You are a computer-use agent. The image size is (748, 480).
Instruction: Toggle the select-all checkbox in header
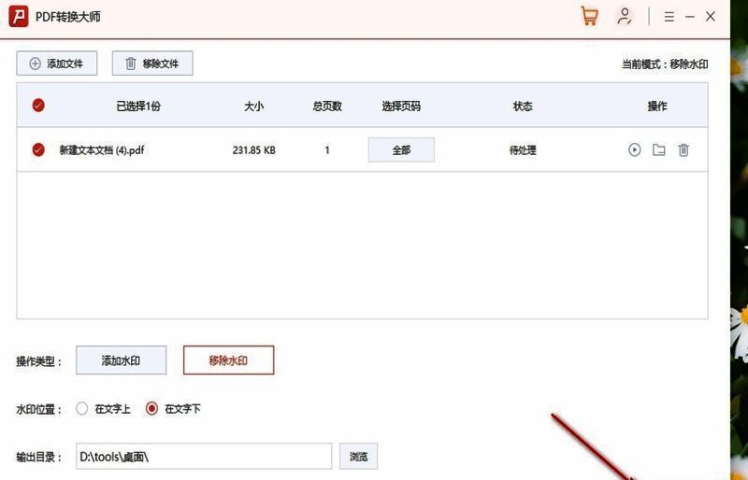click(38, 106)
